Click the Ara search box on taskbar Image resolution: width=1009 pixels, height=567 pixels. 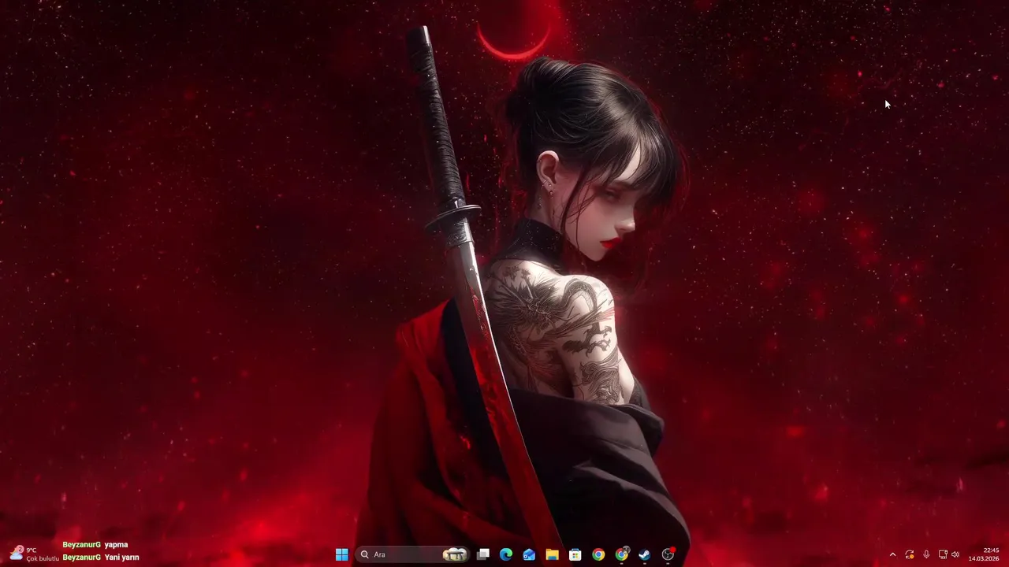click(414, 554)
